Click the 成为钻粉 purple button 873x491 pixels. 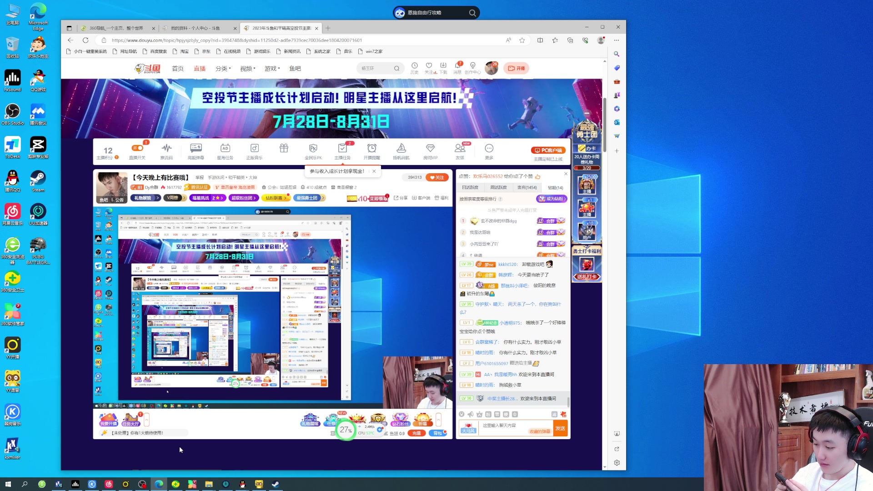pos(552,199)
